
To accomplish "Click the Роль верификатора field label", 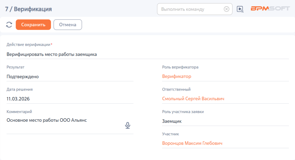I will (180, 67).
